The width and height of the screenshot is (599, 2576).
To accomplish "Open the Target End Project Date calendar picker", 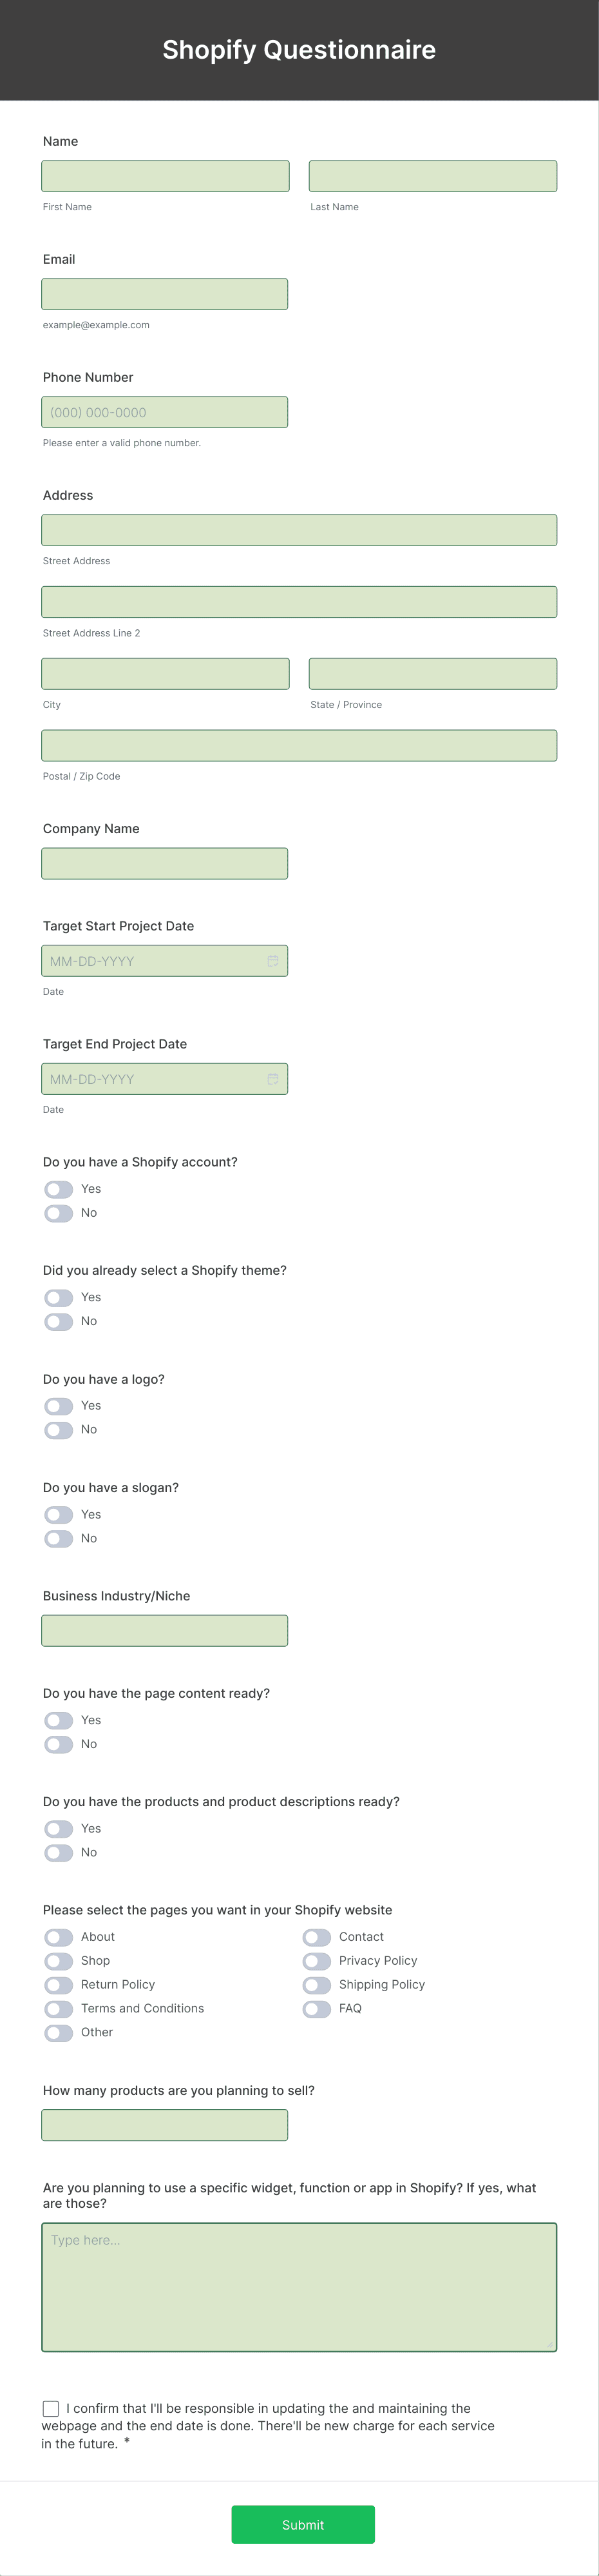I will [274, 1078].
